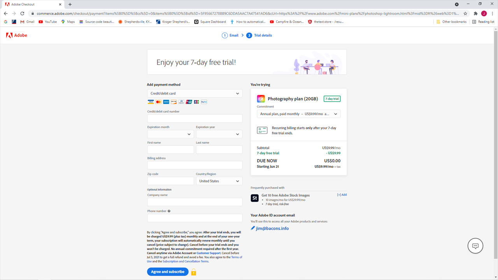The image size is (498, 280).
Task: Click the browser address bar URL
Action: [x=247, y=13]
